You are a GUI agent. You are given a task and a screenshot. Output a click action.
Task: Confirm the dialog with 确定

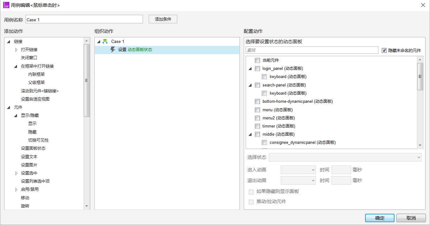[x=380, y=218]
